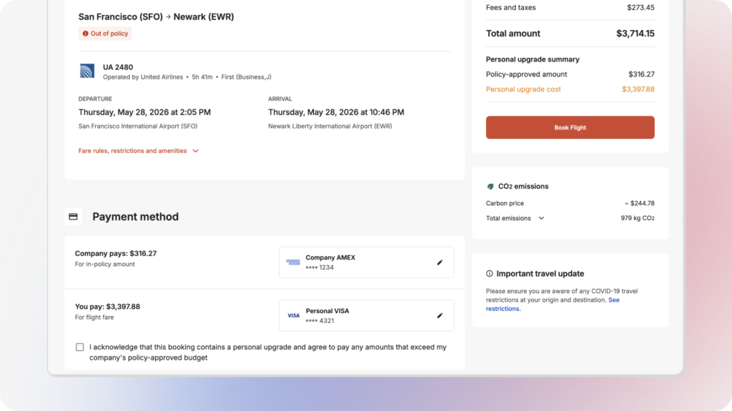Image resolution: width=732 pixels, height=411 pixels.
Task: Click the UA 2480 flight number
Action: (118, 67)
